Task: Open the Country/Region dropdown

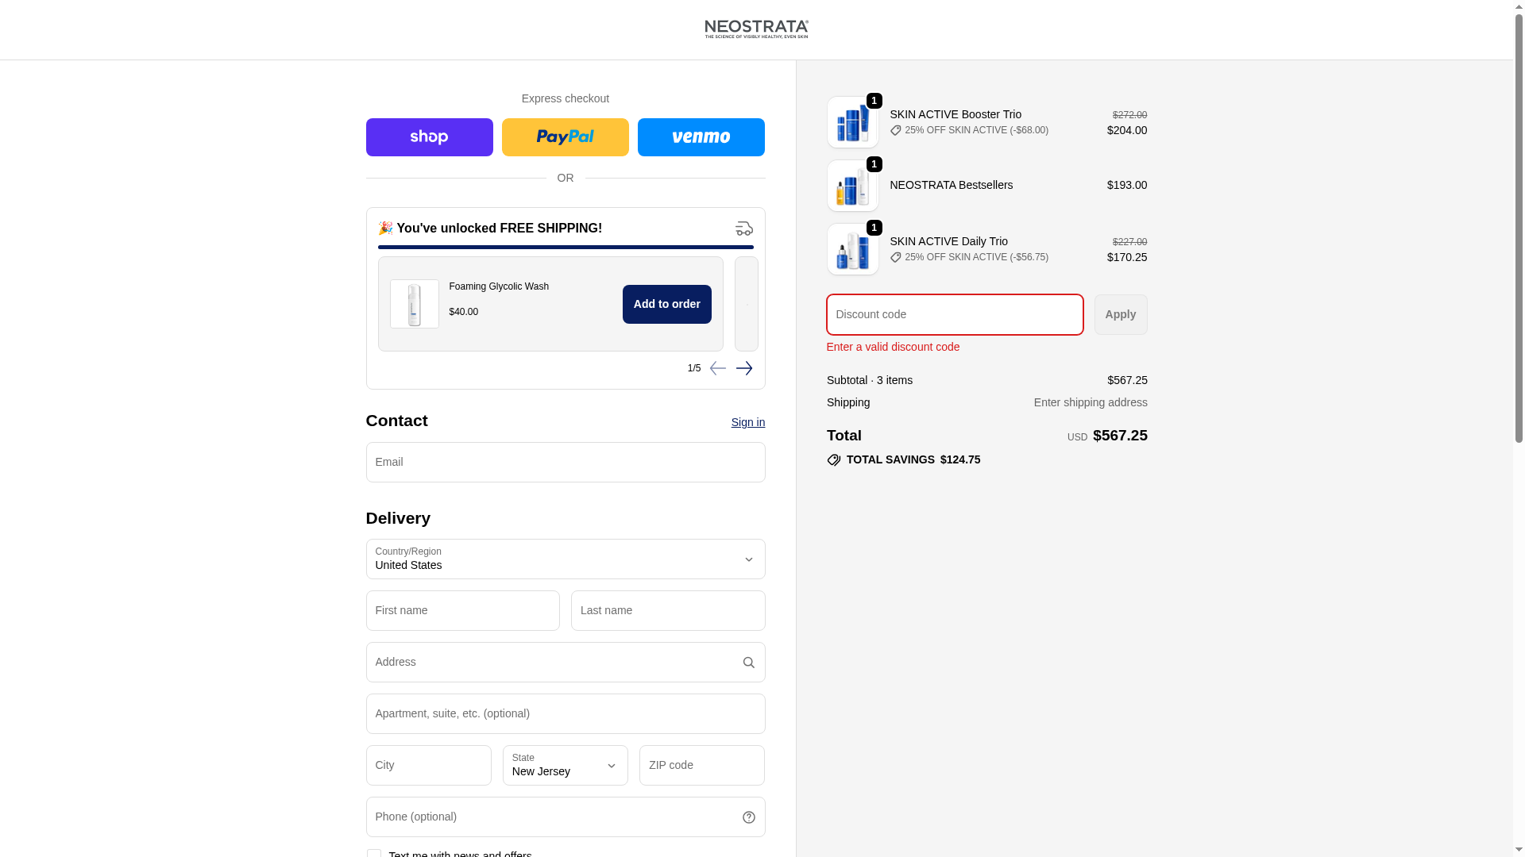Action: (565, 559)
